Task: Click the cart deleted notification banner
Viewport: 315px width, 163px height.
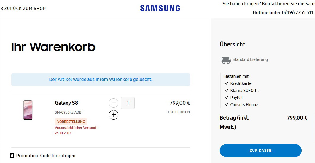Action: 101,80
